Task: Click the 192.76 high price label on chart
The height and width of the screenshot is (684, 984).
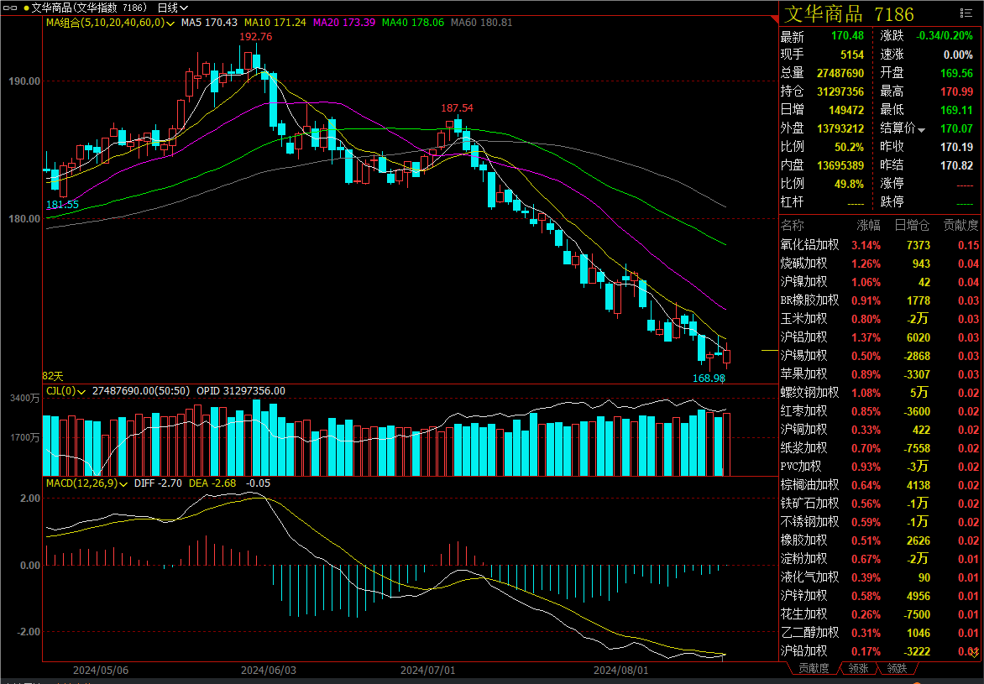Action: pyautogui.click(x=255, y=37)
